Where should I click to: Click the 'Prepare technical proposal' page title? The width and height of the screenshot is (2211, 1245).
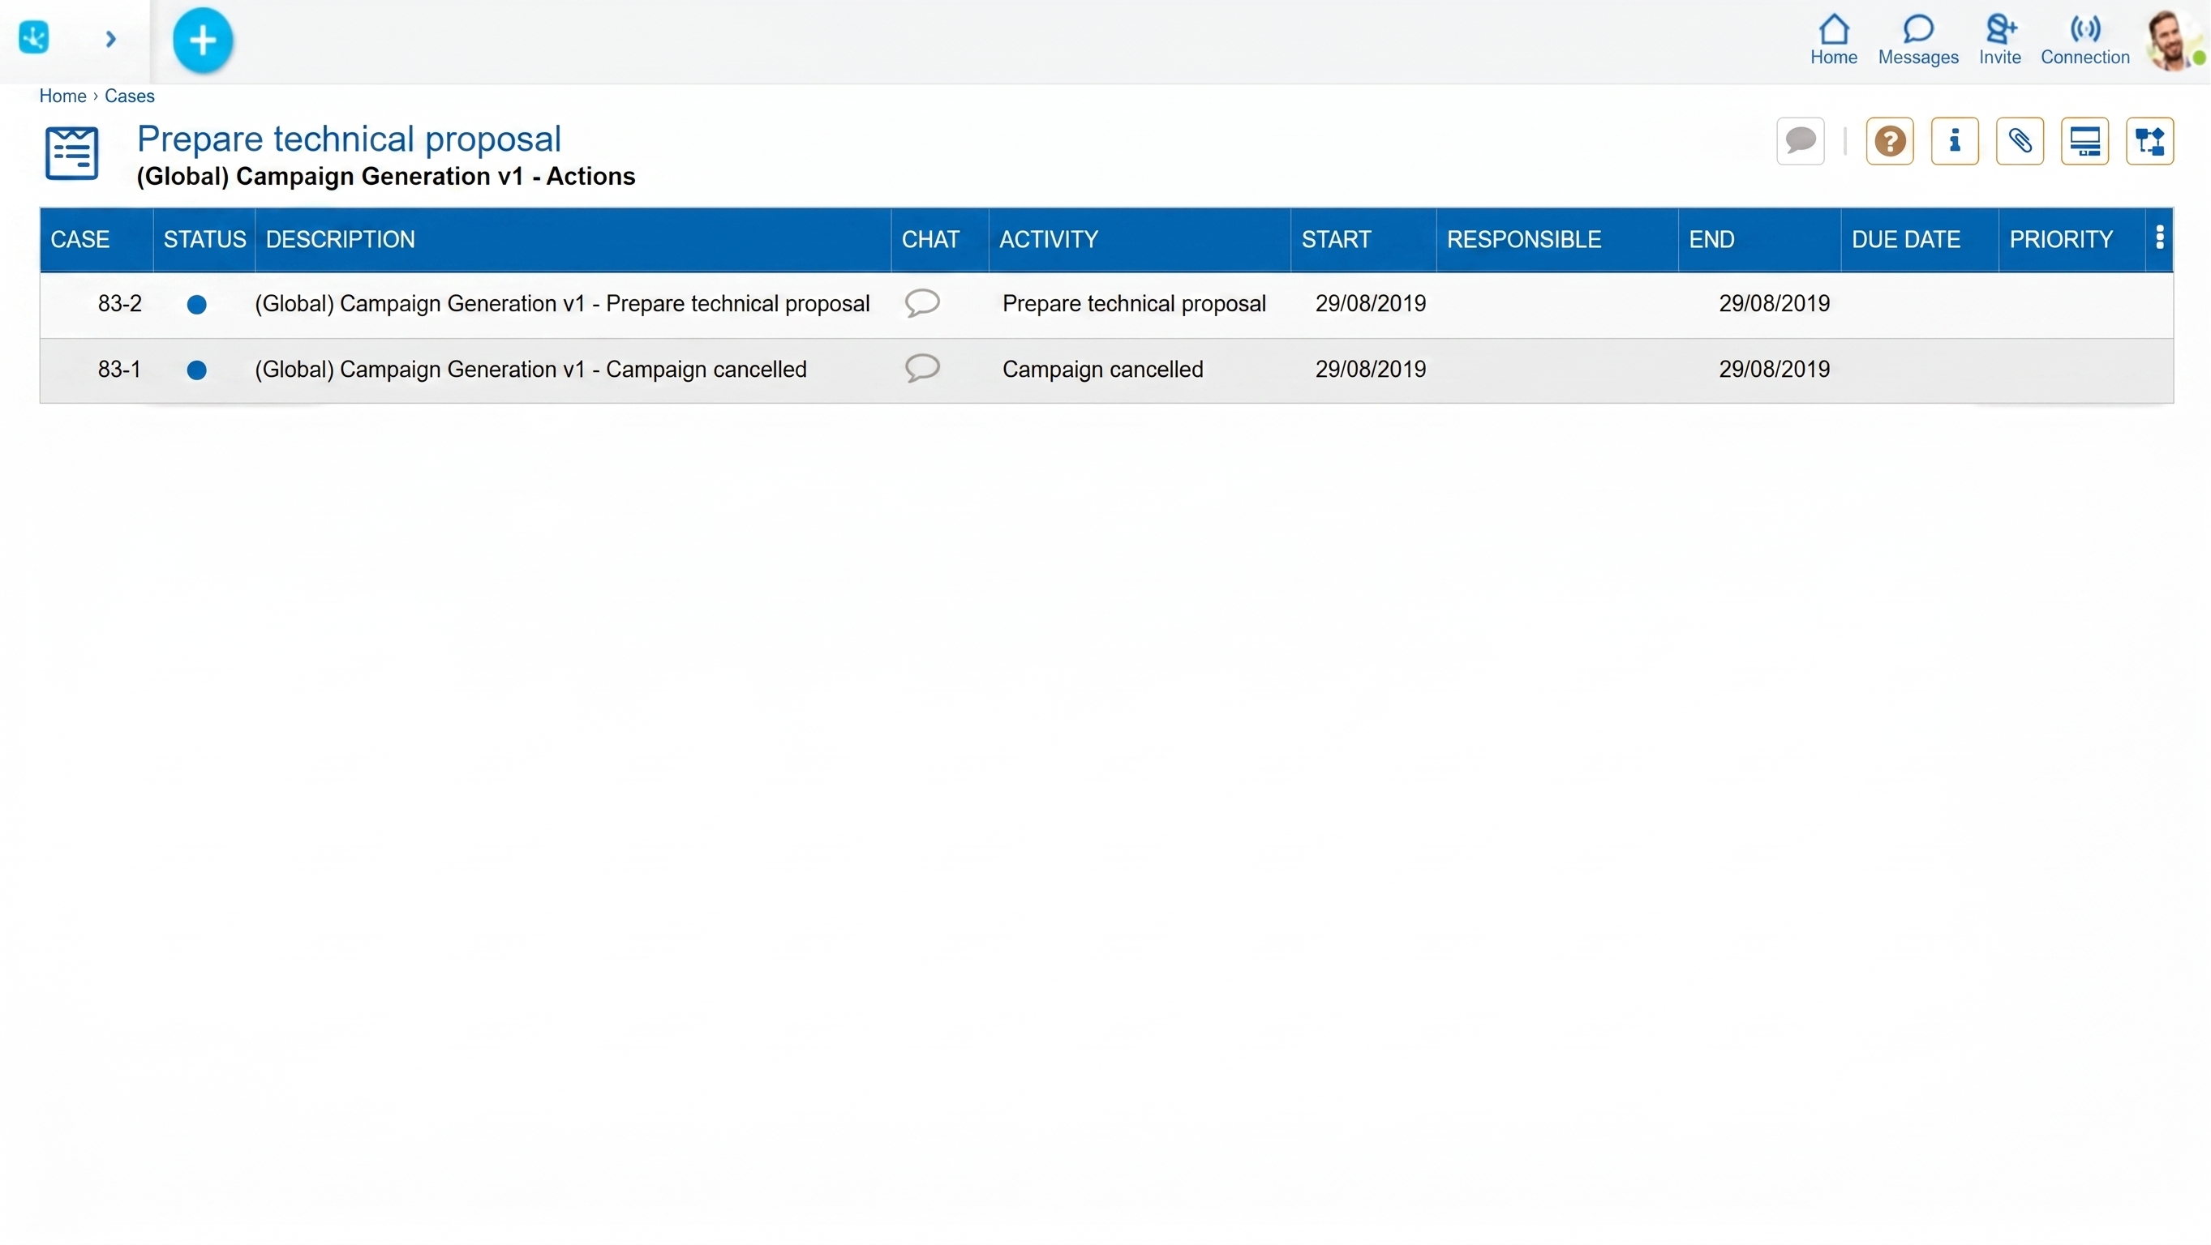349,139
